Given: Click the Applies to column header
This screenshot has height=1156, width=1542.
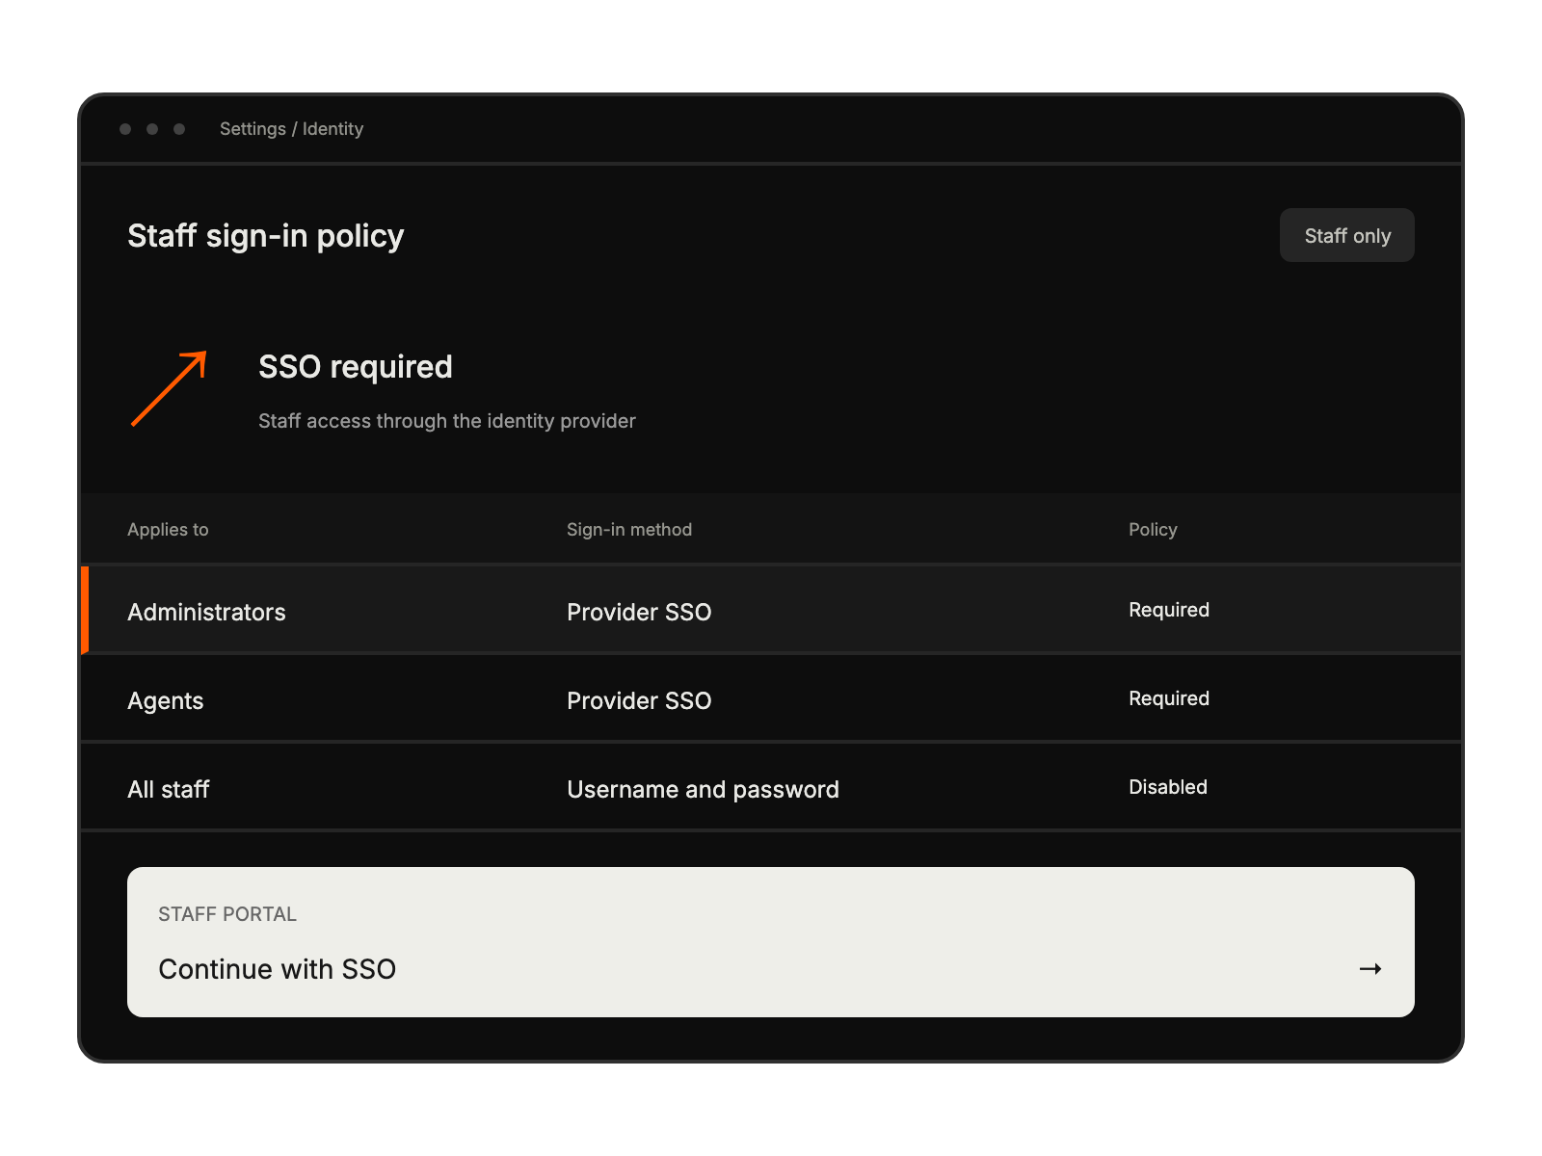Looking at the screenshot, I should [168, 530].
